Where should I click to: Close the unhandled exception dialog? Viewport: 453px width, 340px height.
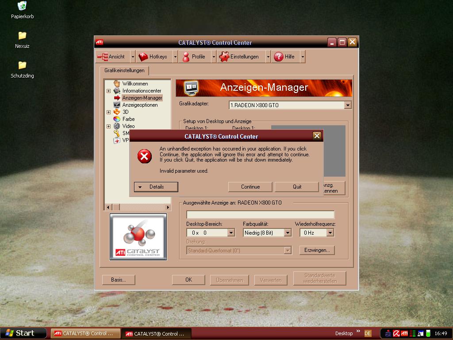[x=317, y=136]
